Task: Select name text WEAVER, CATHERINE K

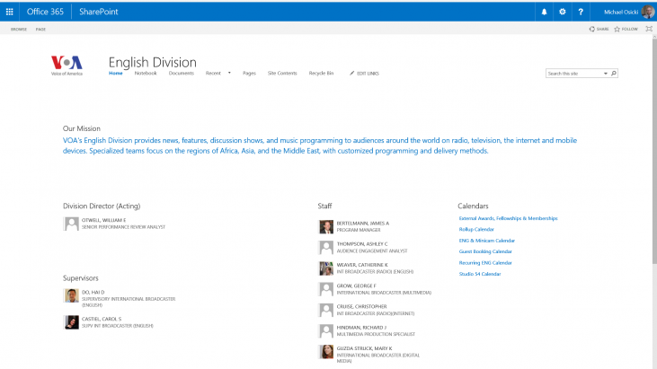Action: pyautogui.click(x=362, y=265)
